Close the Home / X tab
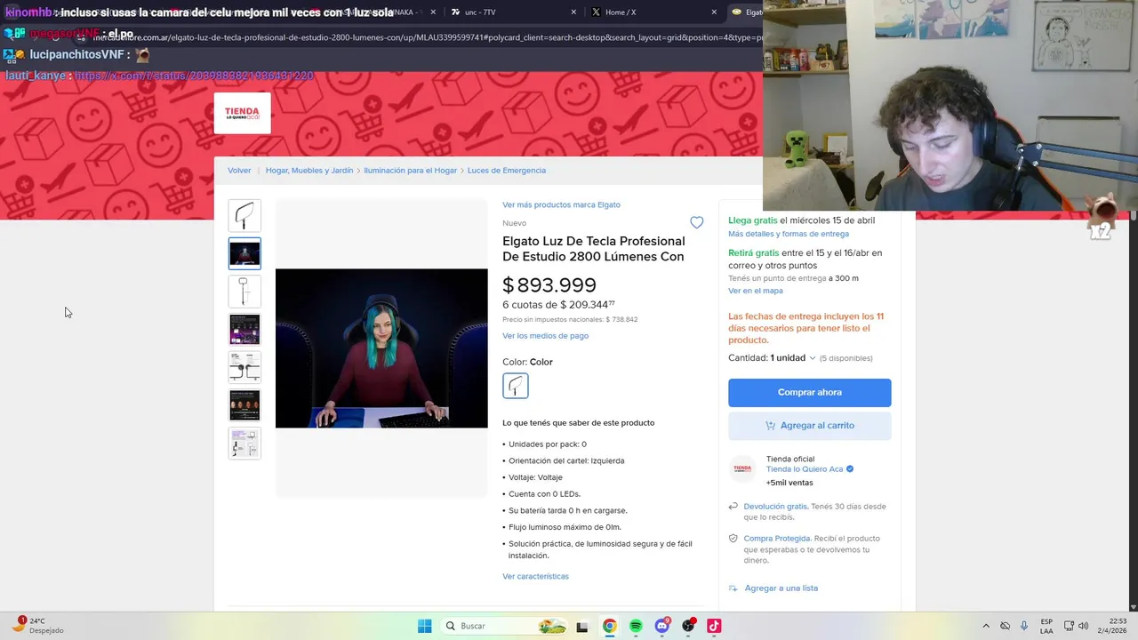This screenshot has width=1138, height=640. pos(714,12)
